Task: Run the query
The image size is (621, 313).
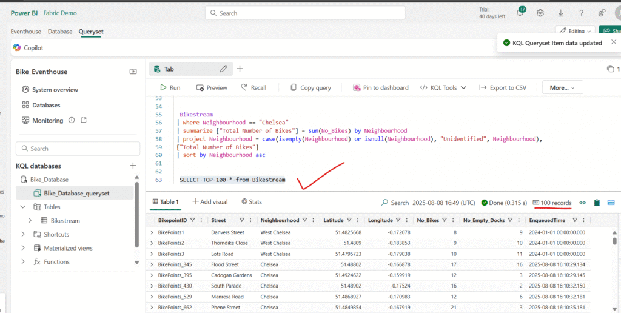Action: point(170,87)
